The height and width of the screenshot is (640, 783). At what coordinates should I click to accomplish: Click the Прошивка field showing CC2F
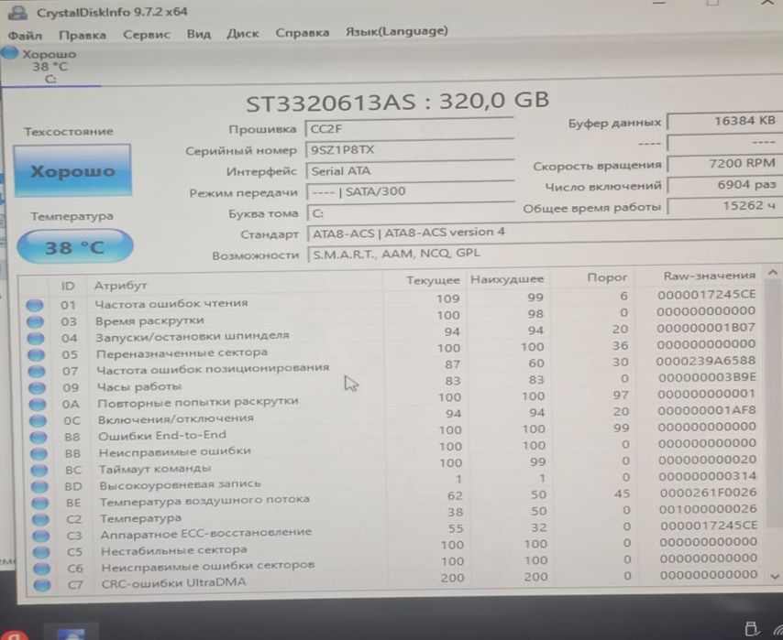coord(410,129)
